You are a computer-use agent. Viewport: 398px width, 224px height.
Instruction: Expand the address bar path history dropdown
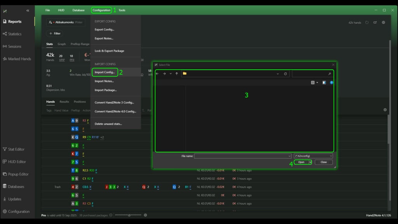coord(278,73)
